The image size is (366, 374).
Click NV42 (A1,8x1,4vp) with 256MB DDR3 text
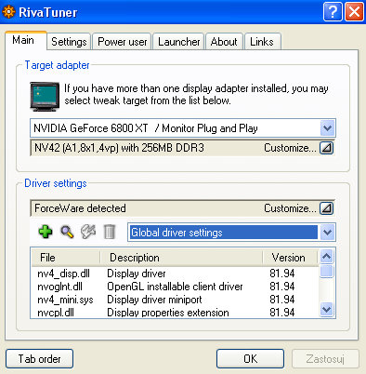point(119,148)
